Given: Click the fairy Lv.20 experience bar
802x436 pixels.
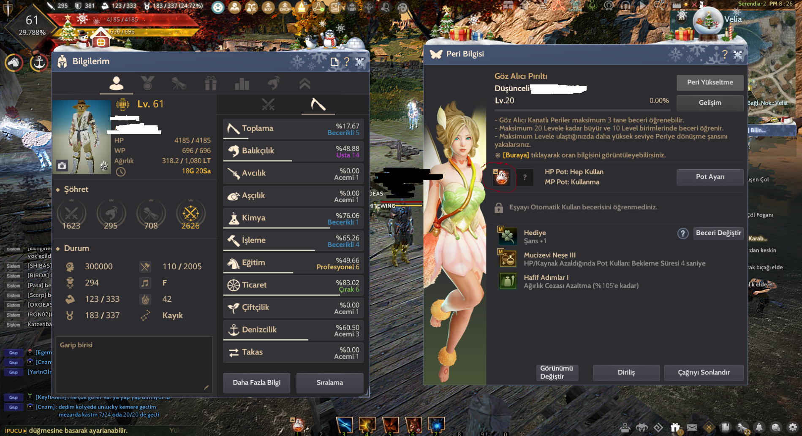Looking at the screenshot, I should point(582,110).
